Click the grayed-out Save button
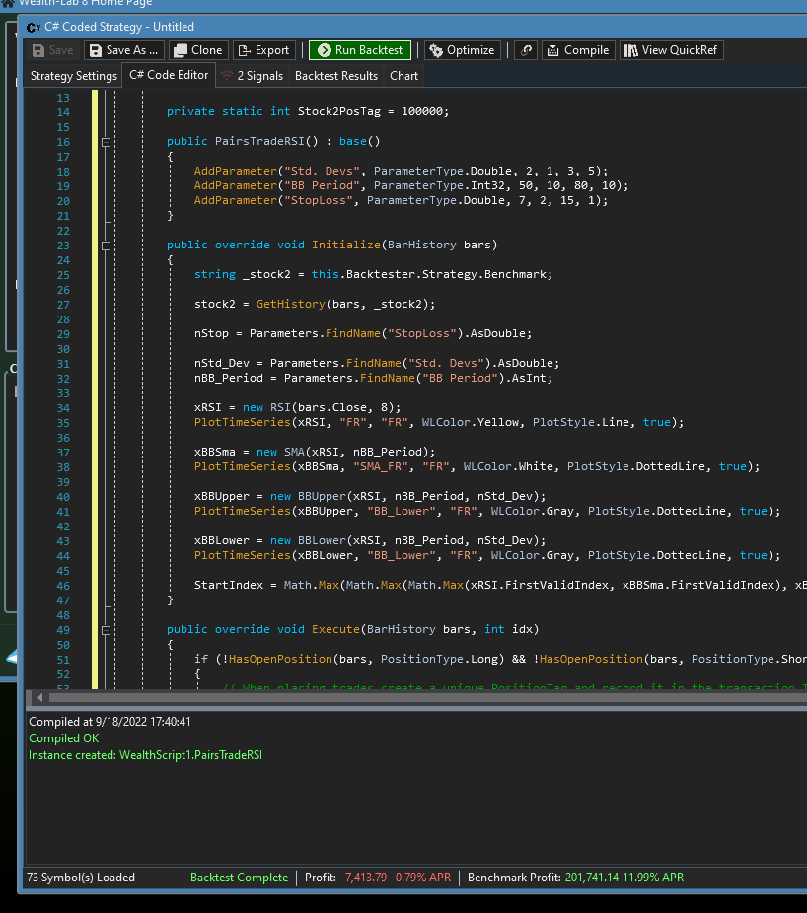This screenshot has height=913, width=807. point(53,50)
